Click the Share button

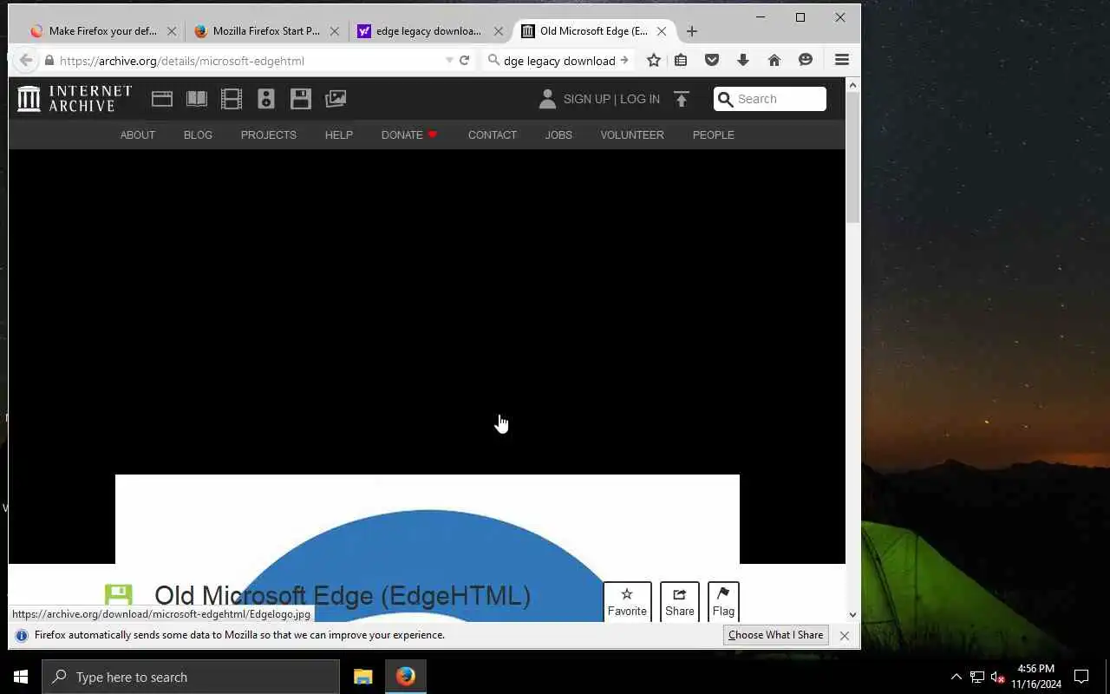(680, 602)
